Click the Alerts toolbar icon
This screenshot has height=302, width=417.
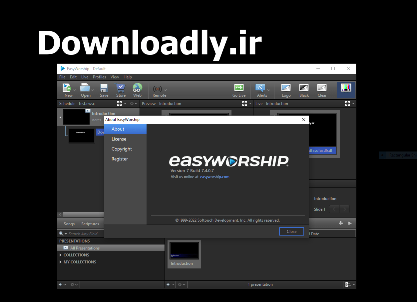(x=260, y=88)
